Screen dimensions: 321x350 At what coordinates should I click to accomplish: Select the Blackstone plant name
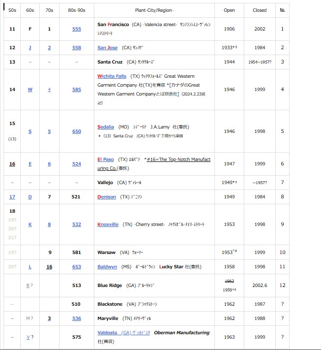coord(110,304)
